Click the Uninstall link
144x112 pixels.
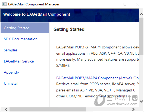point(11,83)
